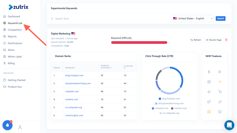Open en.wikipedia.org domain link
237x133 pixels.
click(74, 107)
